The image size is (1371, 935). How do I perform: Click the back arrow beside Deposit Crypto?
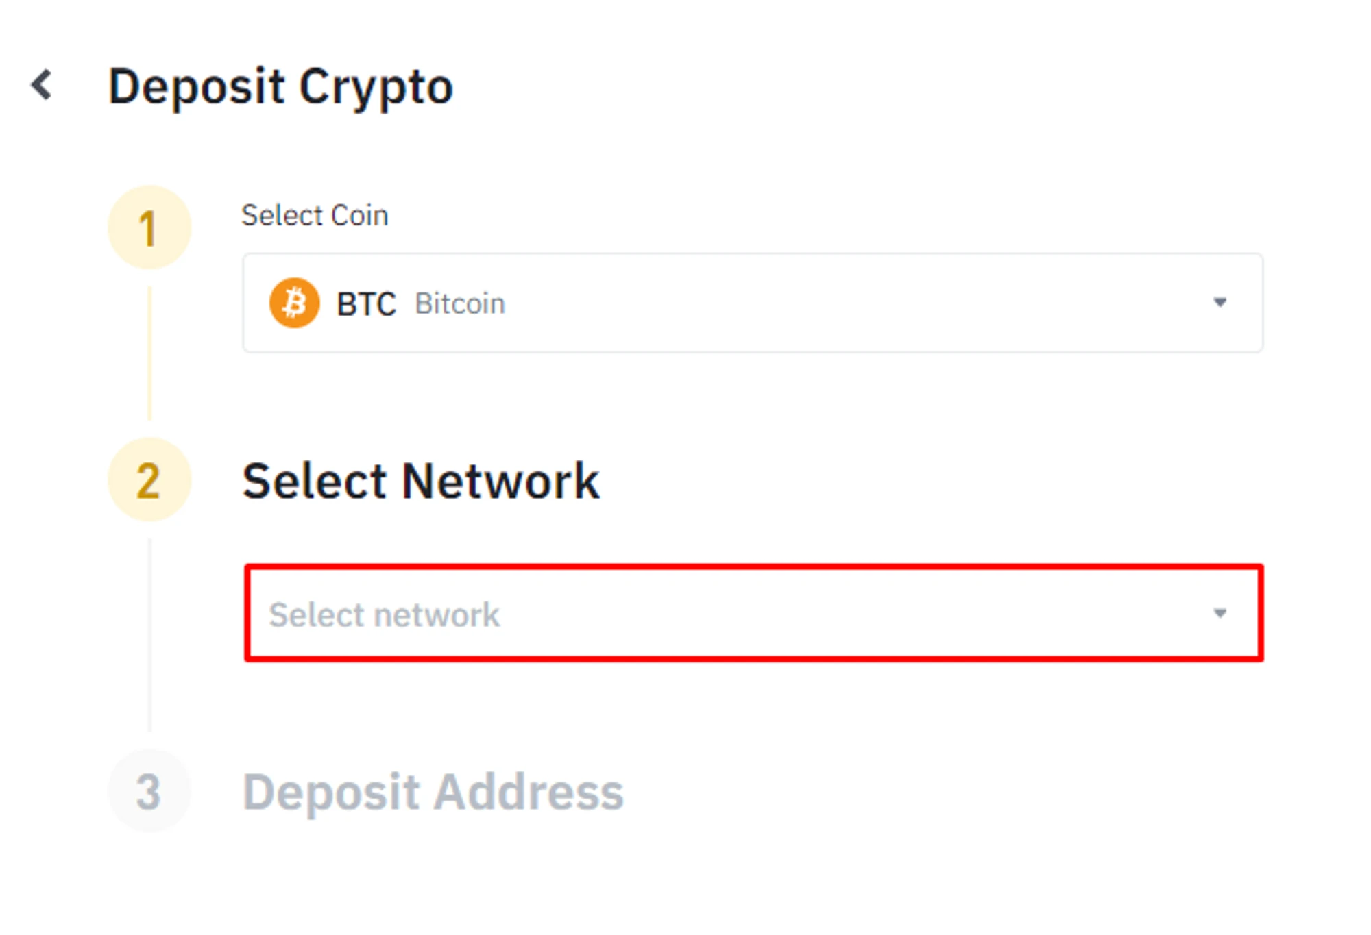point(42,86)
